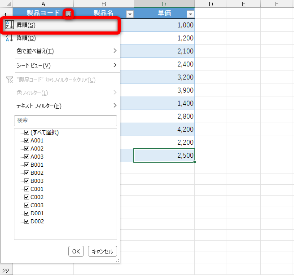
Task: Uncheck the C001 checkbox
Action: [x=26, y=189]
